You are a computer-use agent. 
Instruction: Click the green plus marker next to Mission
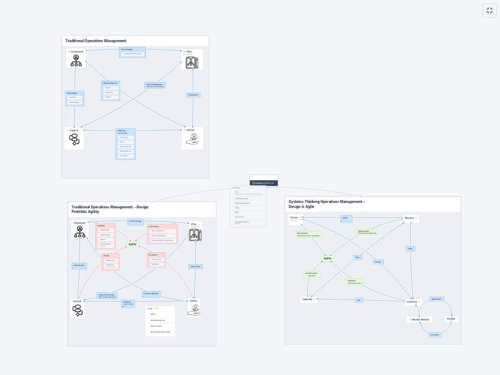[416, 217]
